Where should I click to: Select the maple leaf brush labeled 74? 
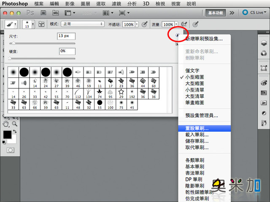pyautogui.click(x=100, y=94)
